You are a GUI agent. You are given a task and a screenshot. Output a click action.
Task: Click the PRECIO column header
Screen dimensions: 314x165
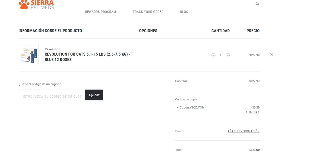[253, 31]
